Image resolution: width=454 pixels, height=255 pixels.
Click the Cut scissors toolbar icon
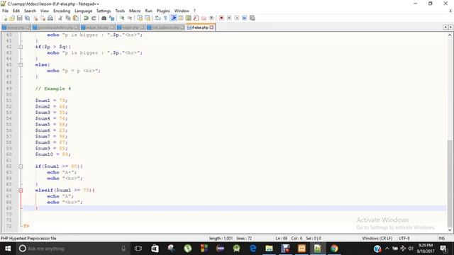pos(60,18)
